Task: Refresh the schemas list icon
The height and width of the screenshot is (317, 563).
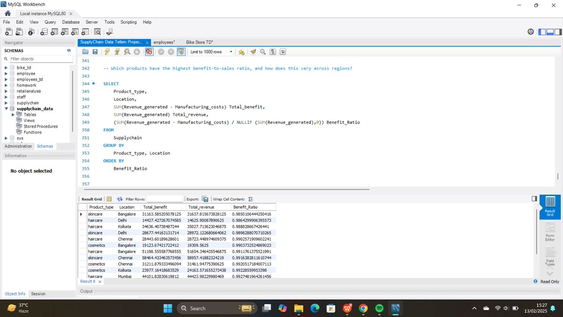Action: pos(68,50)
